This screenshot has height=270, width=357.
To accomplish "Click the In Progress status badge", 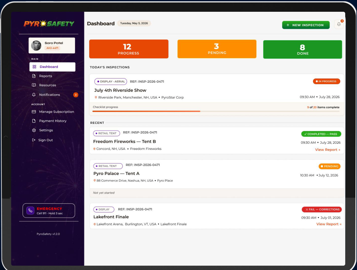I will click(327, 81).
